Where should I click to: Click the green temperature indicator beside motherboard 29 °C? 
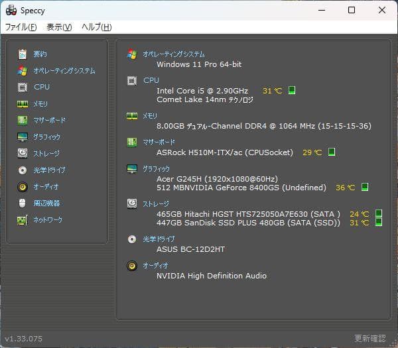point(332,152)
